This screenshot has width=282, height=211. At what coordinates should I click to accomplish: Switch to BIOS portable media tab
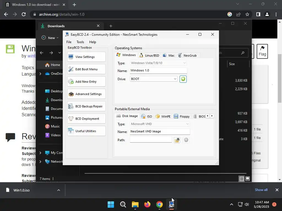199,116
